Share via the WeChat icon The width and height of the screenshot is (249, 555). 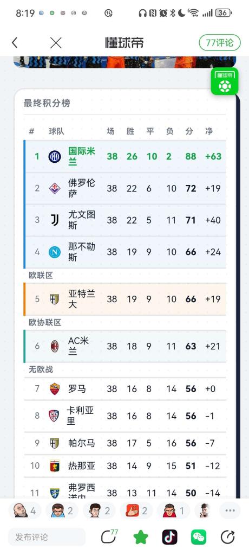[199, 537]
